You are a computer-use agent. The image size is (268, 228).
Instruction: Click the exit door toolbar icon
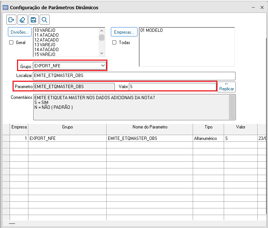[11, 20]
